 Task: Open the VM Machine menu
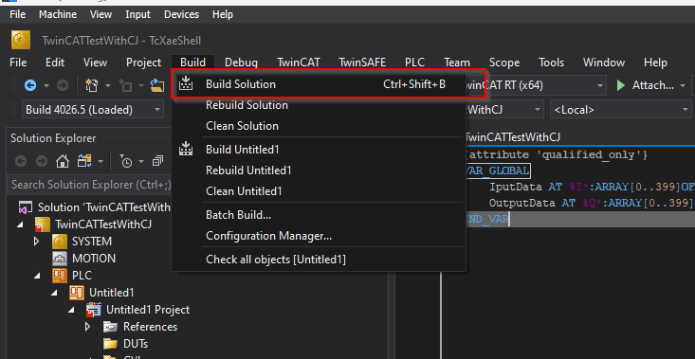coord(58,14)
